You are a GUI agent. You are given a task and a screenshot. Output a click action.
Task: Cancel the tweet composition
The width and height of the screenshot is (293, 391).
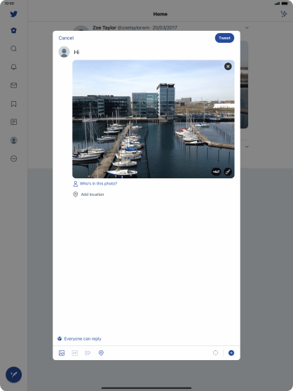(x=66, y=38)
